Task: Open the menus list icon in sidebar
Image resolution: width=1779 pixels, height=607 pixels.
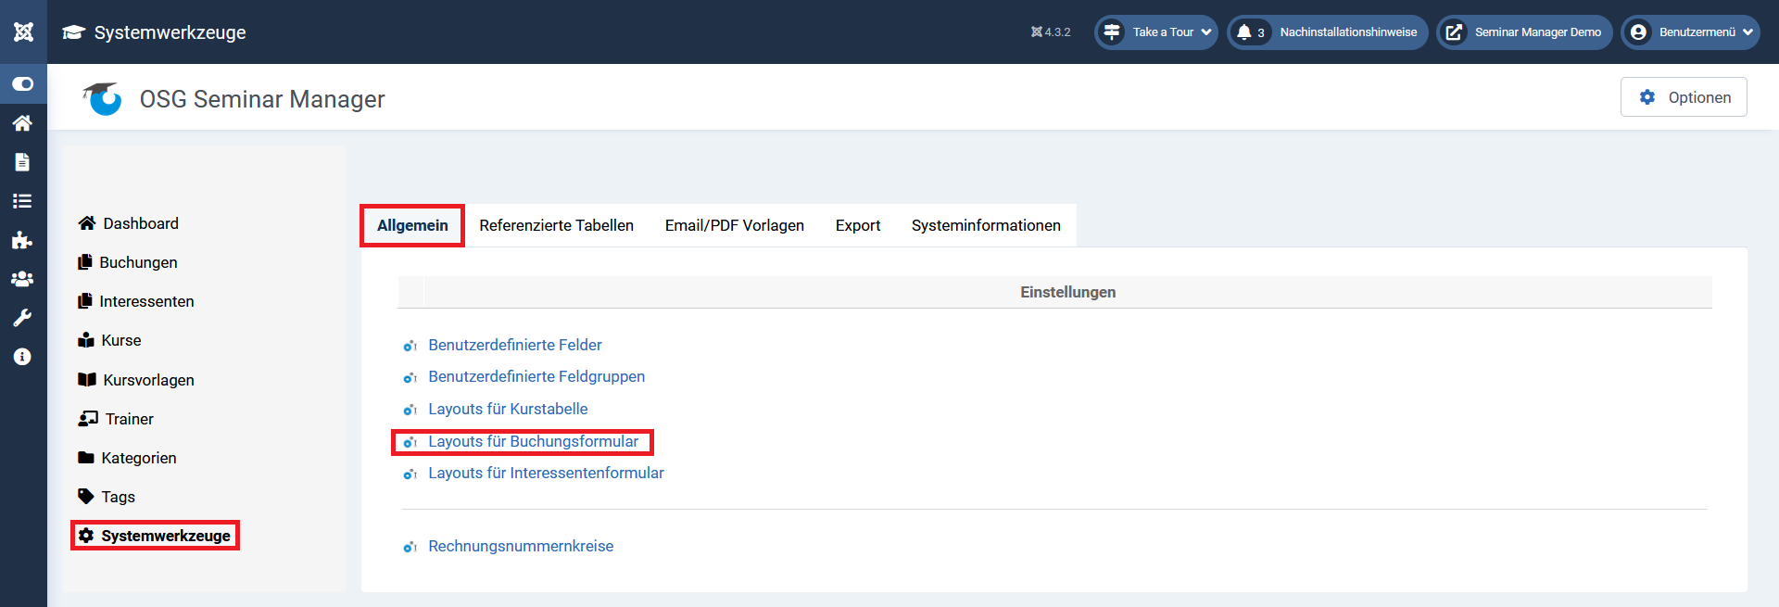Action: (x=23, y=201)
